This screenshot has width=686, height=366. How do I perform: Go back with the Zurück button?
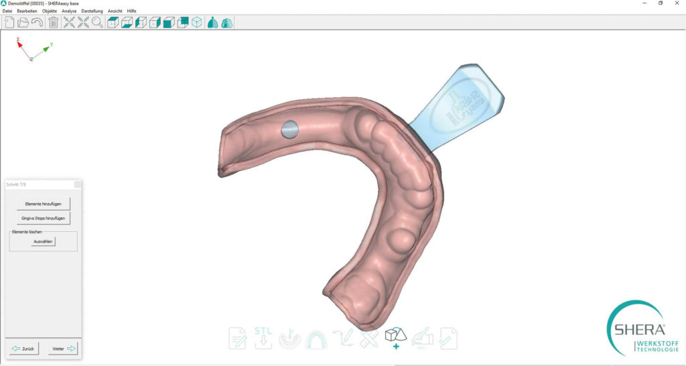(x=24, y=349)
